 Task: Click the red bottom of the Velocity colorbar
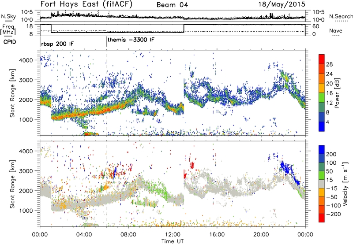click(322, 218)
